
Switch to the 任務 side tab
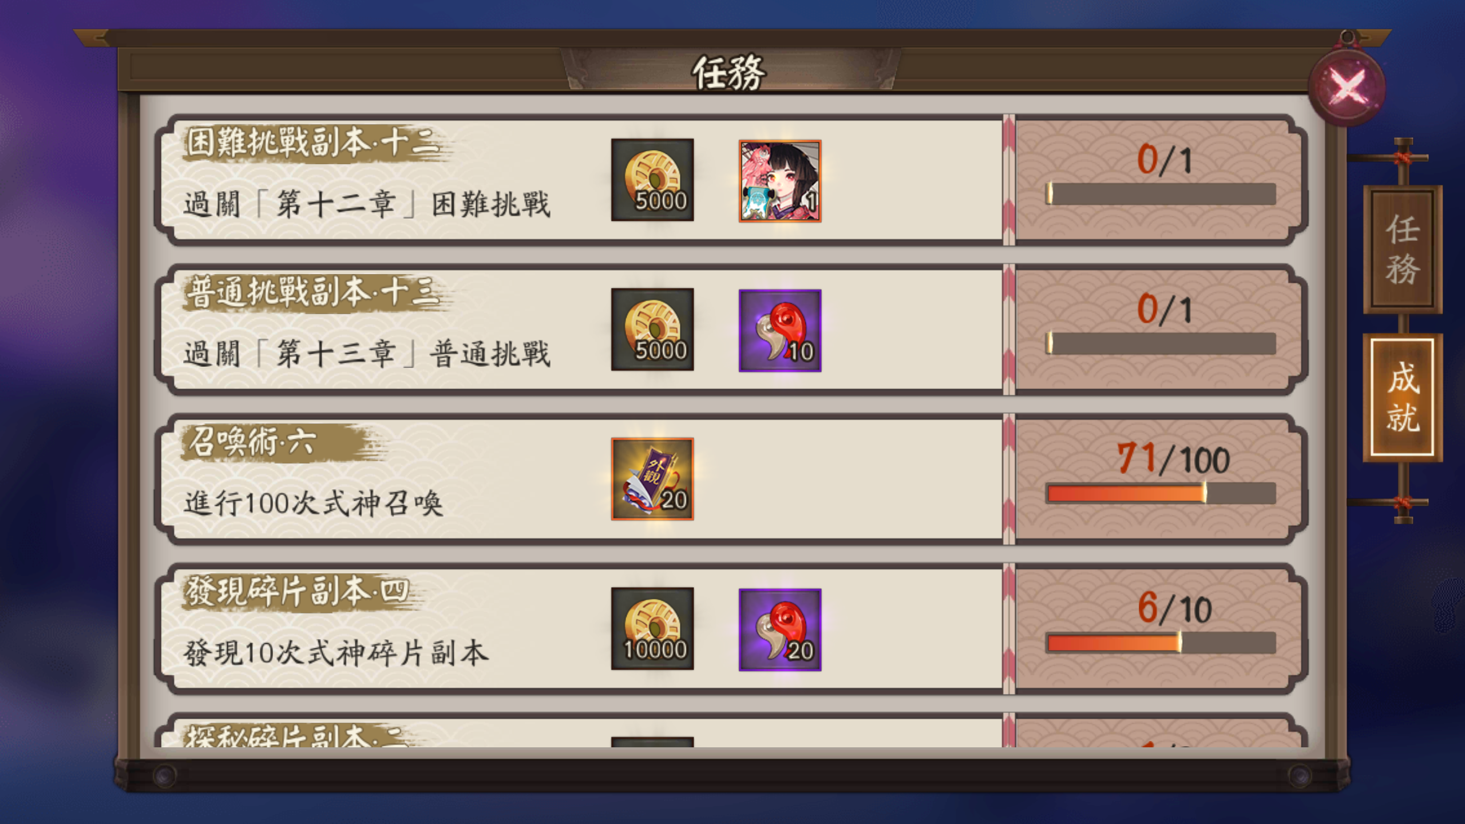pyautogui.click(x=1402, y=249)
